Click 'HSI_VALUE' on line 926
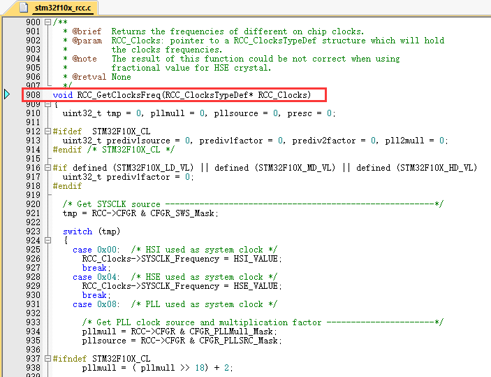 256,259
